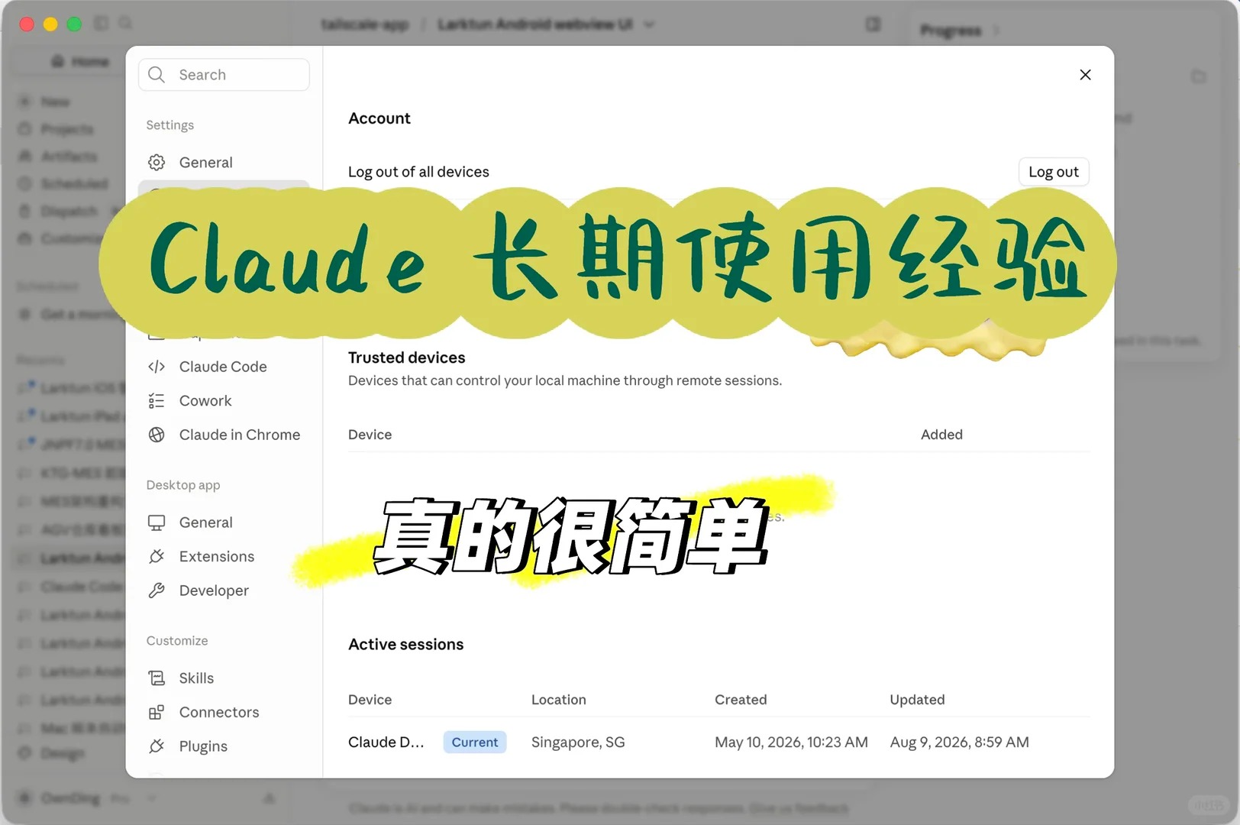Click the Skills scroll icon
1240x825 pixels.
[157, 678]
